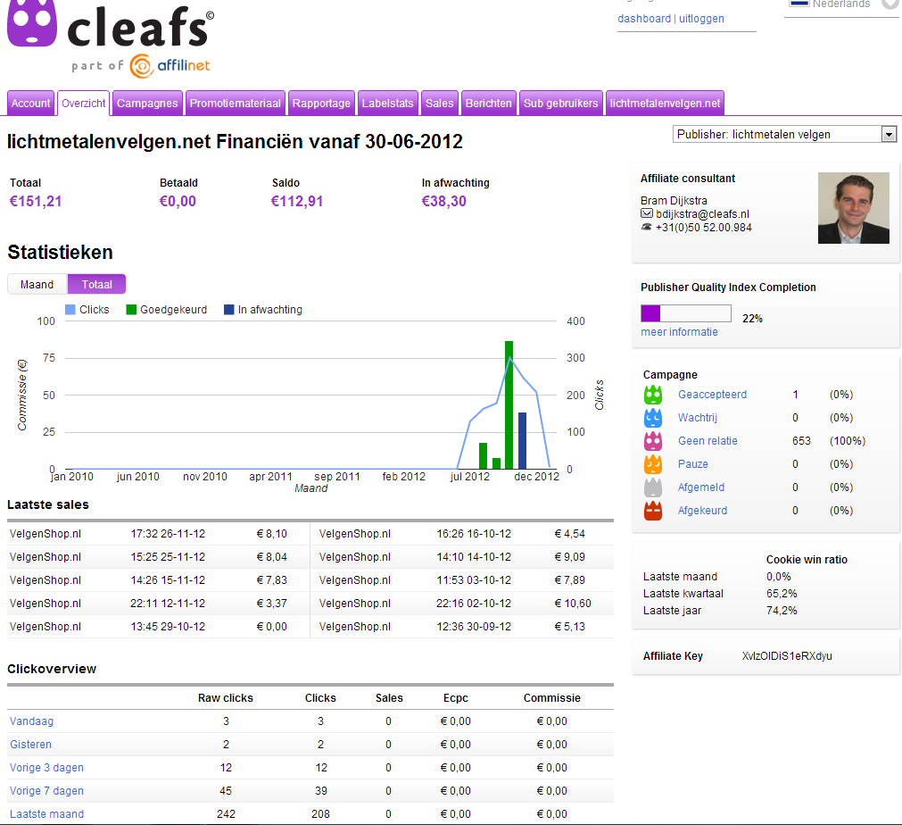Click the bdijkstra@cleafs.nl email address

pos(702,213)
